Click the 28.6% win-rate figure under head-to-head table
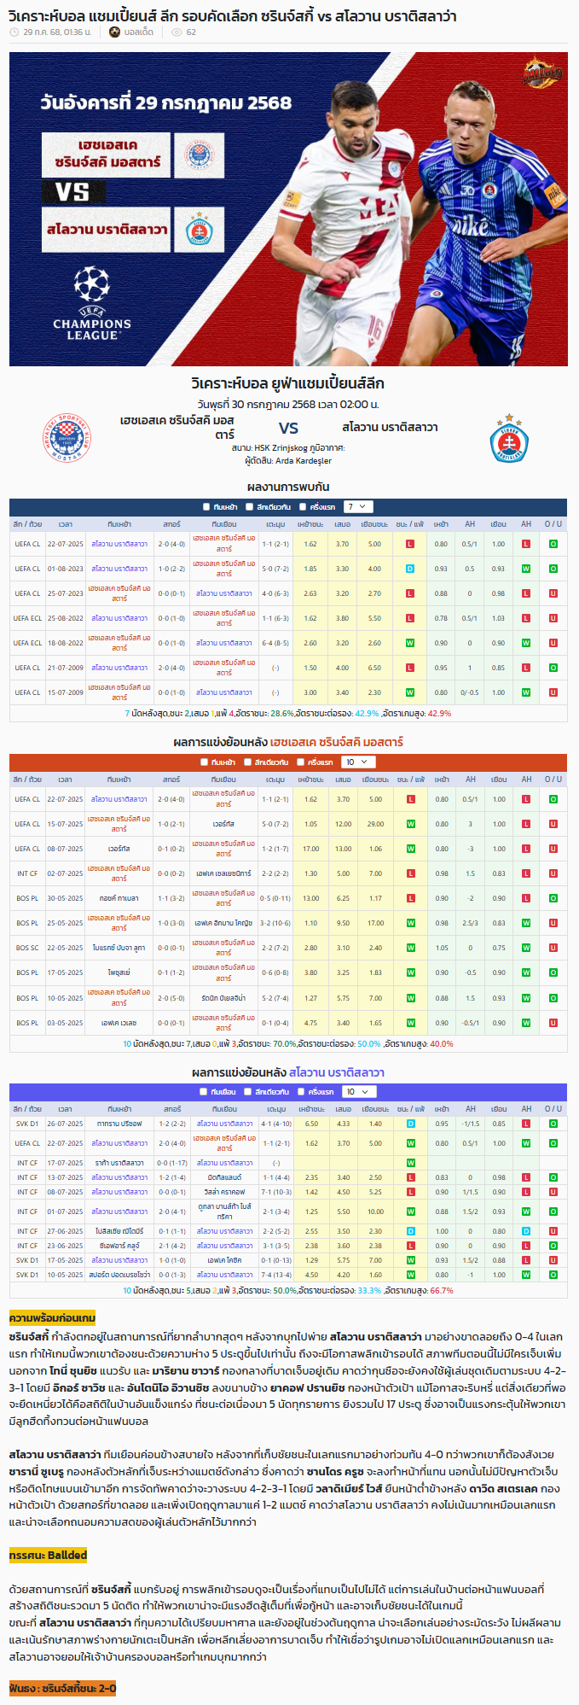Viewport: 579px width, 1705px height. point(281,713)
